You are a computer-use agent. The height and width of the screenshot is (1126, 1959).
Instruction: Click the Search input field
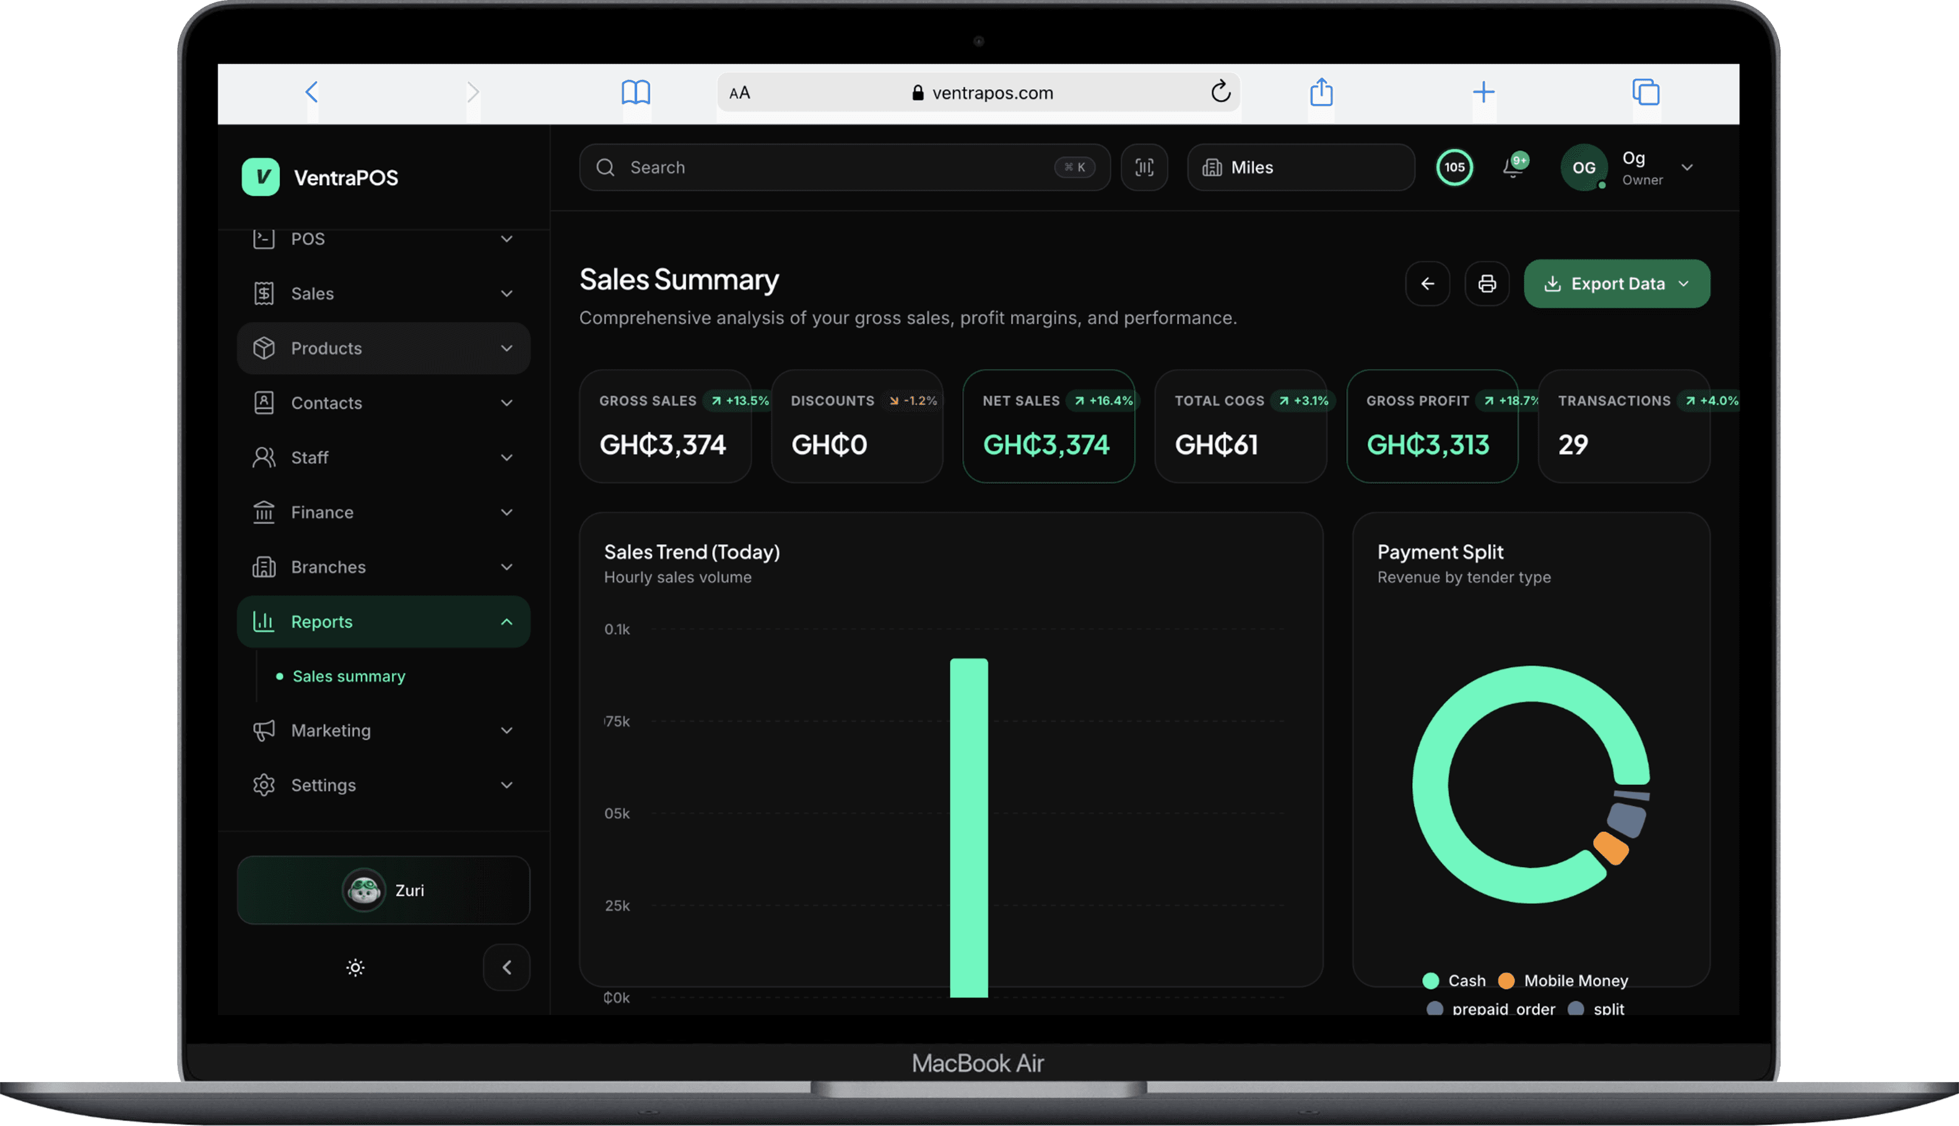click(844, 167)
